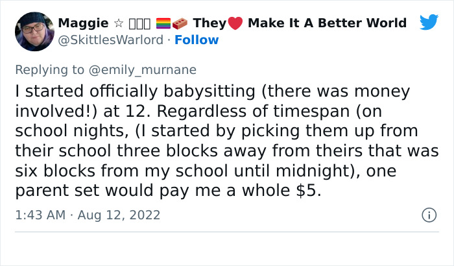Click the rainbow flag emoji in name
The height and width of the screenshot is (266, 454).
(165, 23)
